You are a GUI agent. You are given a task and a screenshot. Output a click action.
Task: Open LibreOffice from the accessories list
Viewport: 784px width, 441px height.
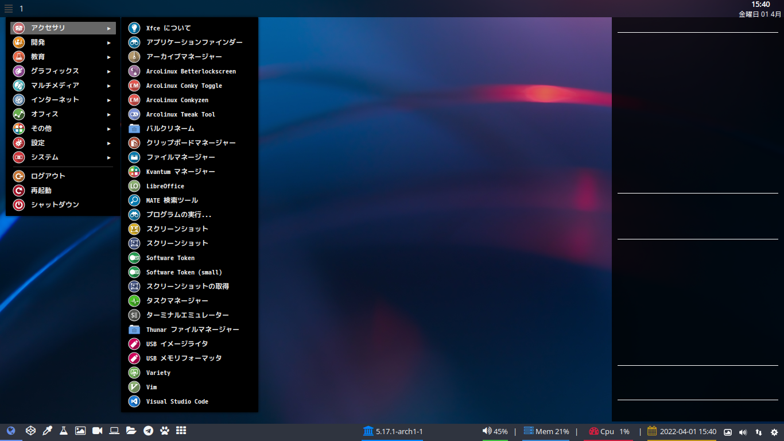click(189, 186)
